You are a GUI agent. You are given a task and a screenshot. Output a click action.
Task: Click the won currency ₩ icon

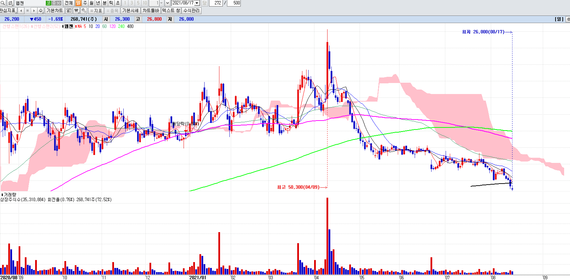[x=76, y=10]
